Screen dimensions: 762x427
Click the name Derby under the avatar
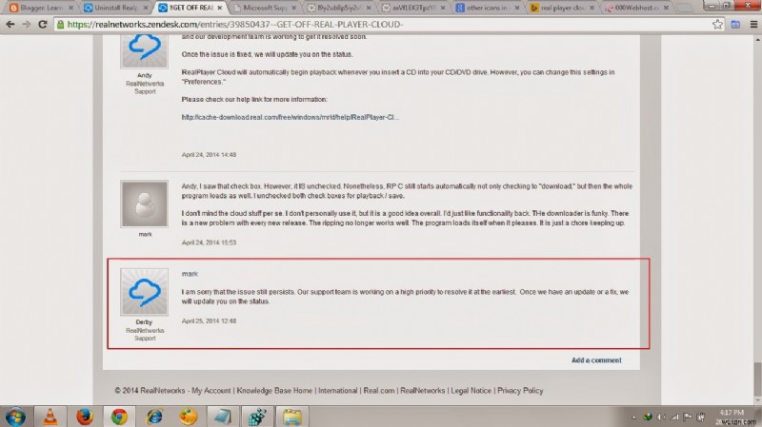click(x=145, y=321)
